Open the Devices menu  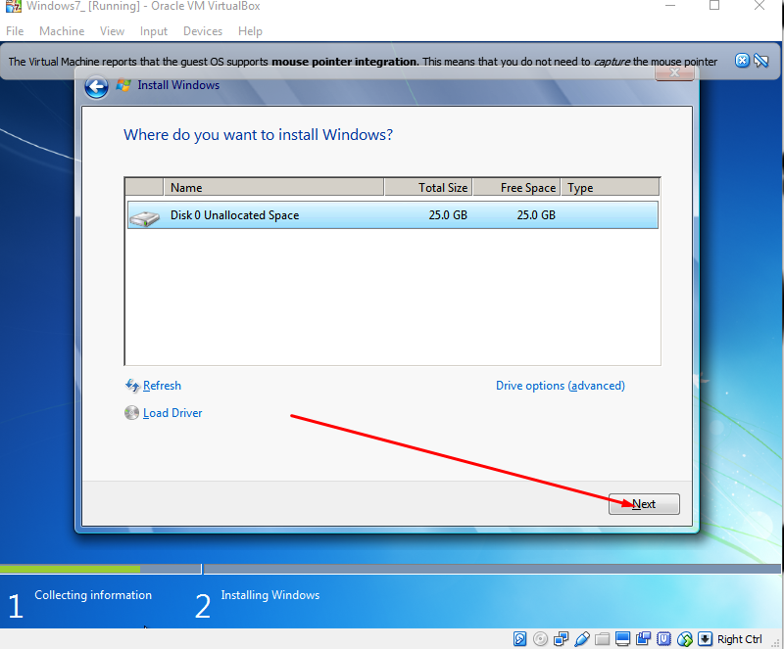tap(203, 31)
